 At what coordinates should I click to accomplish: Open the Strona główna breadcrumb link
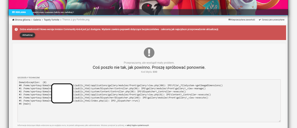(23, 20)
